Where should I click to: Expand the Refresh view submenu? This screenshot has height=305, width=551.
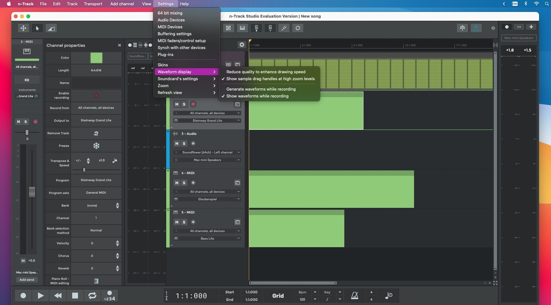pyautogui.click(x=187, y=93)
